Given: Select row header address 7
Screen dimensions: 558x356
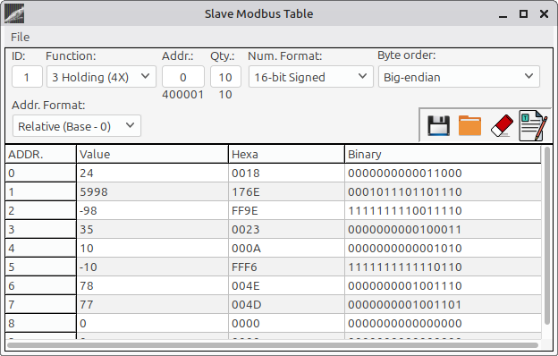Looking at the screenshot, I should [x=40, y=305].
